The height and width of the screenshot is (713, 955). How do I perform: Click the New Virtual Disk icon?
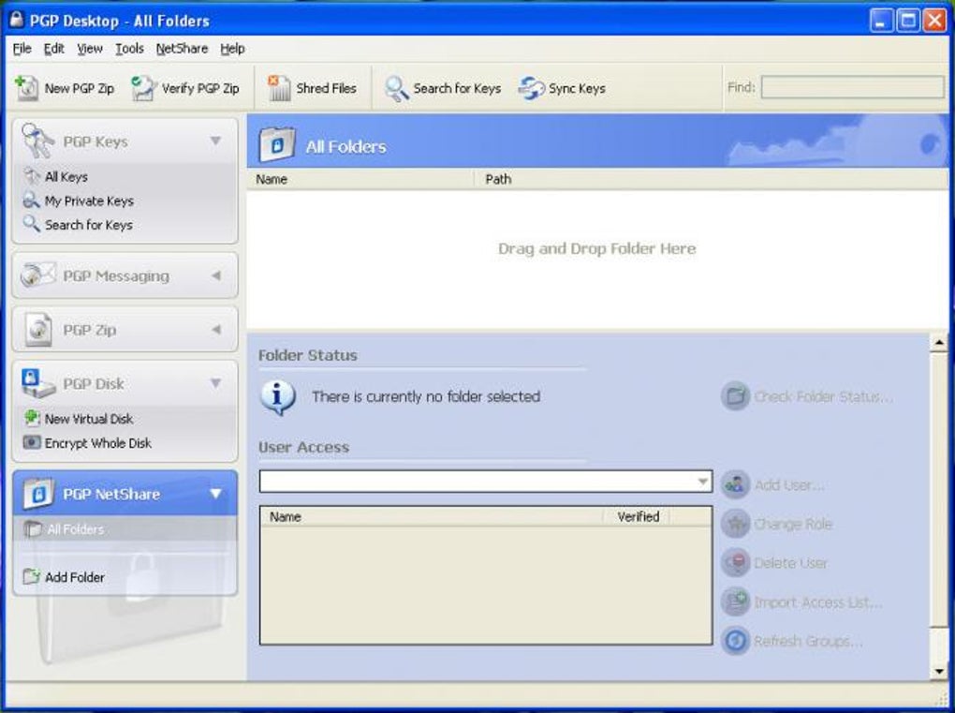[x=32, y=418]
